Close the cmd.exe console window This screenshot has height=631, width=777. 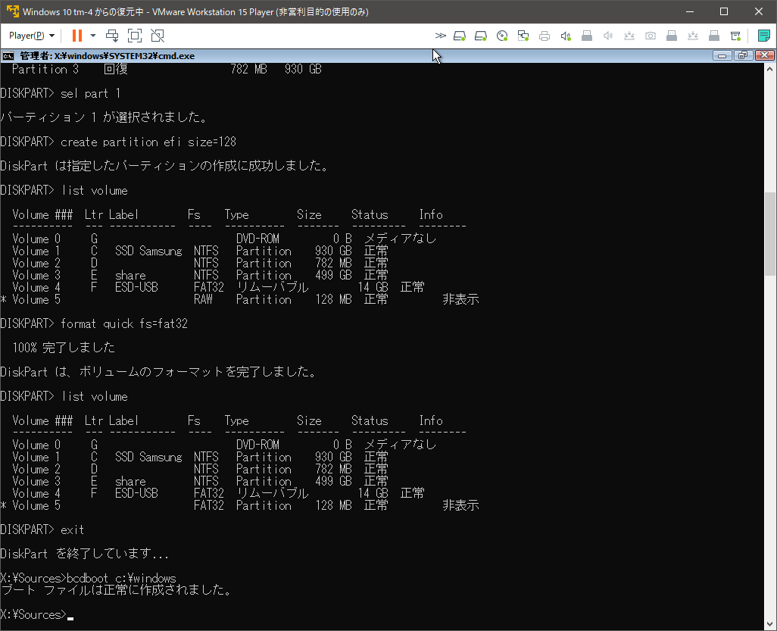tap(764, 55)
